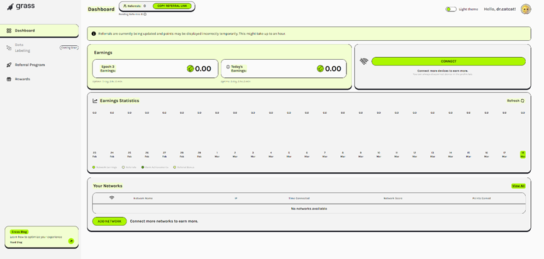Open the dr.catcat user avatar
544x259 pixels.
point(526,9)
